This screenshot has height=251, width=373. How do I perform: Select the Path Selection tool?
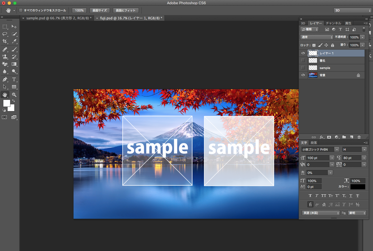click(5, 87)
